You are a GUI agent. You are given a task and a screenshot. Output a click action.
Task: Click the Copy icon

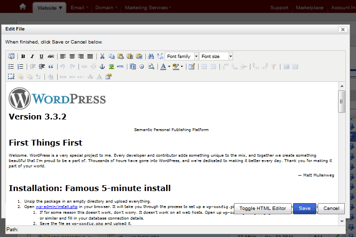pos(111,56)
